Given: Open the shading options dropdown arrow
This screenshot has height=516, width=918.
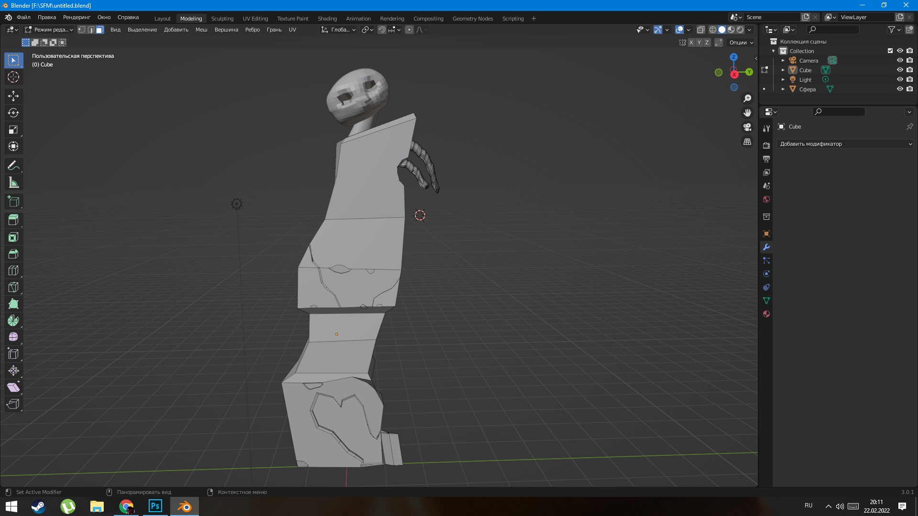Looking at the screenshot, I should pyautogui.click(x=749, y=30).
